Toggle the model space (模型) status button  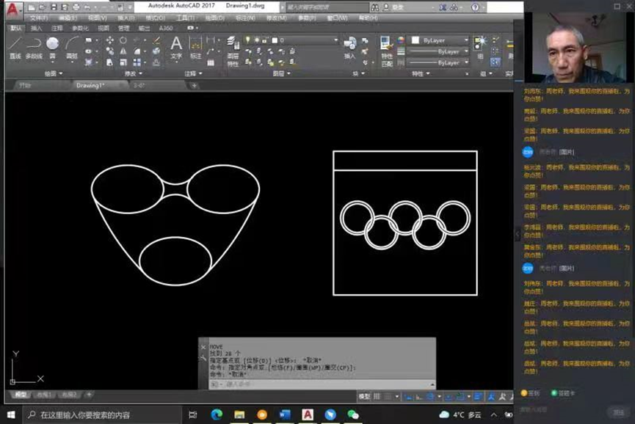[364, 397]
